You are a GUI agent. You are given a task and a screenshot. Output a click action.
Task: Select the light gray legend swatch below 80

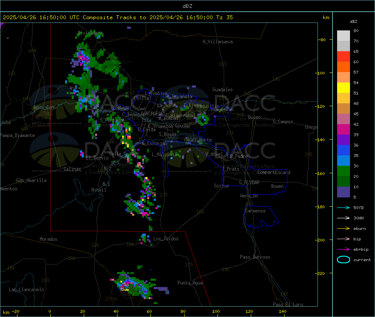coord(343,36)
